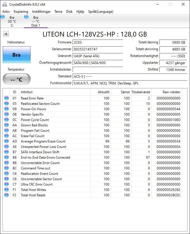The width and height of the screenshot is (190, 234).
Task: Click status icon for Grown Bad Blocks
Action: pos(6,125)
